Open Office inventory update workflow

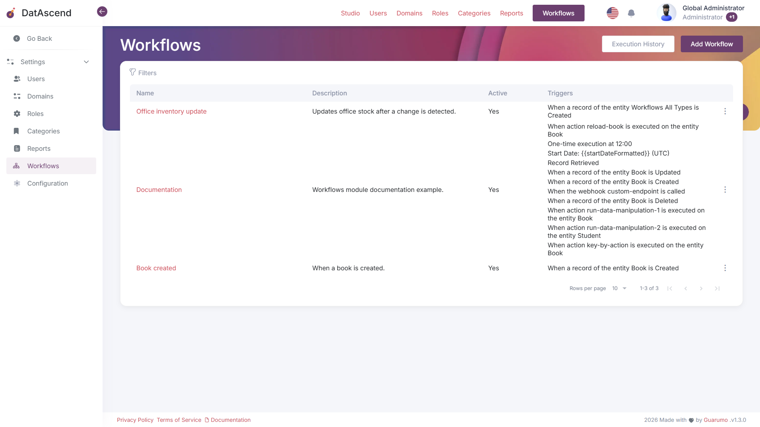coord(171,111)
